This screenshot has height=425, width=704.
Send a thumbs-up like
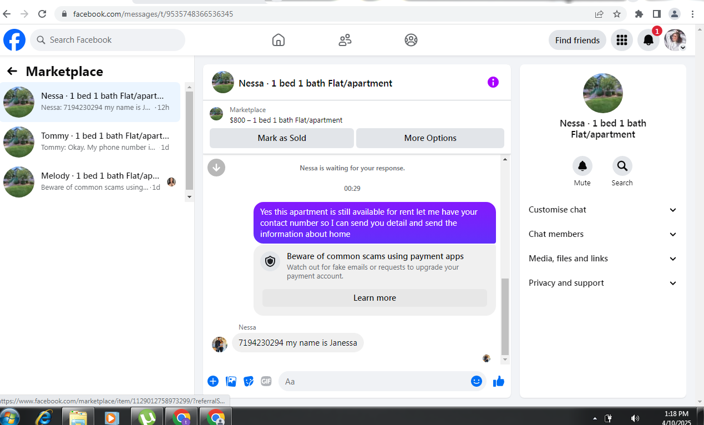point(499,381)
